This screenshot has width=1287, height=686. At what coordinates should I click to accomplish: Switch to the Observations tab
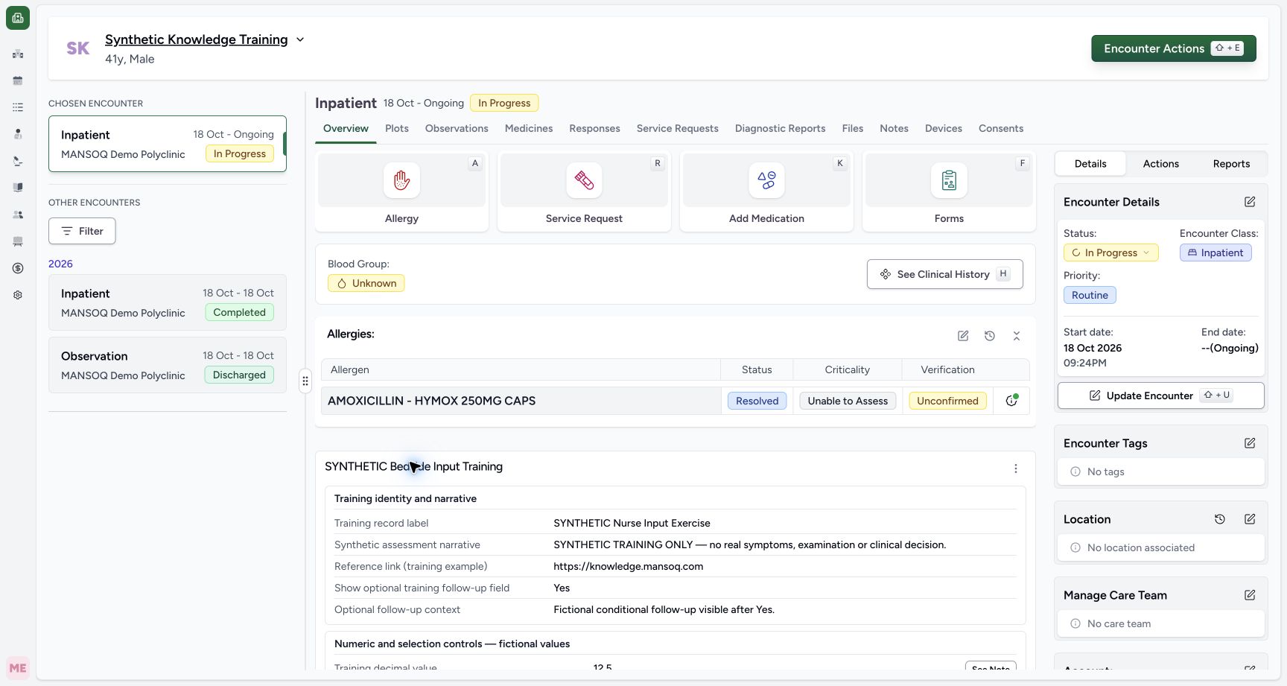click(457, 128)
